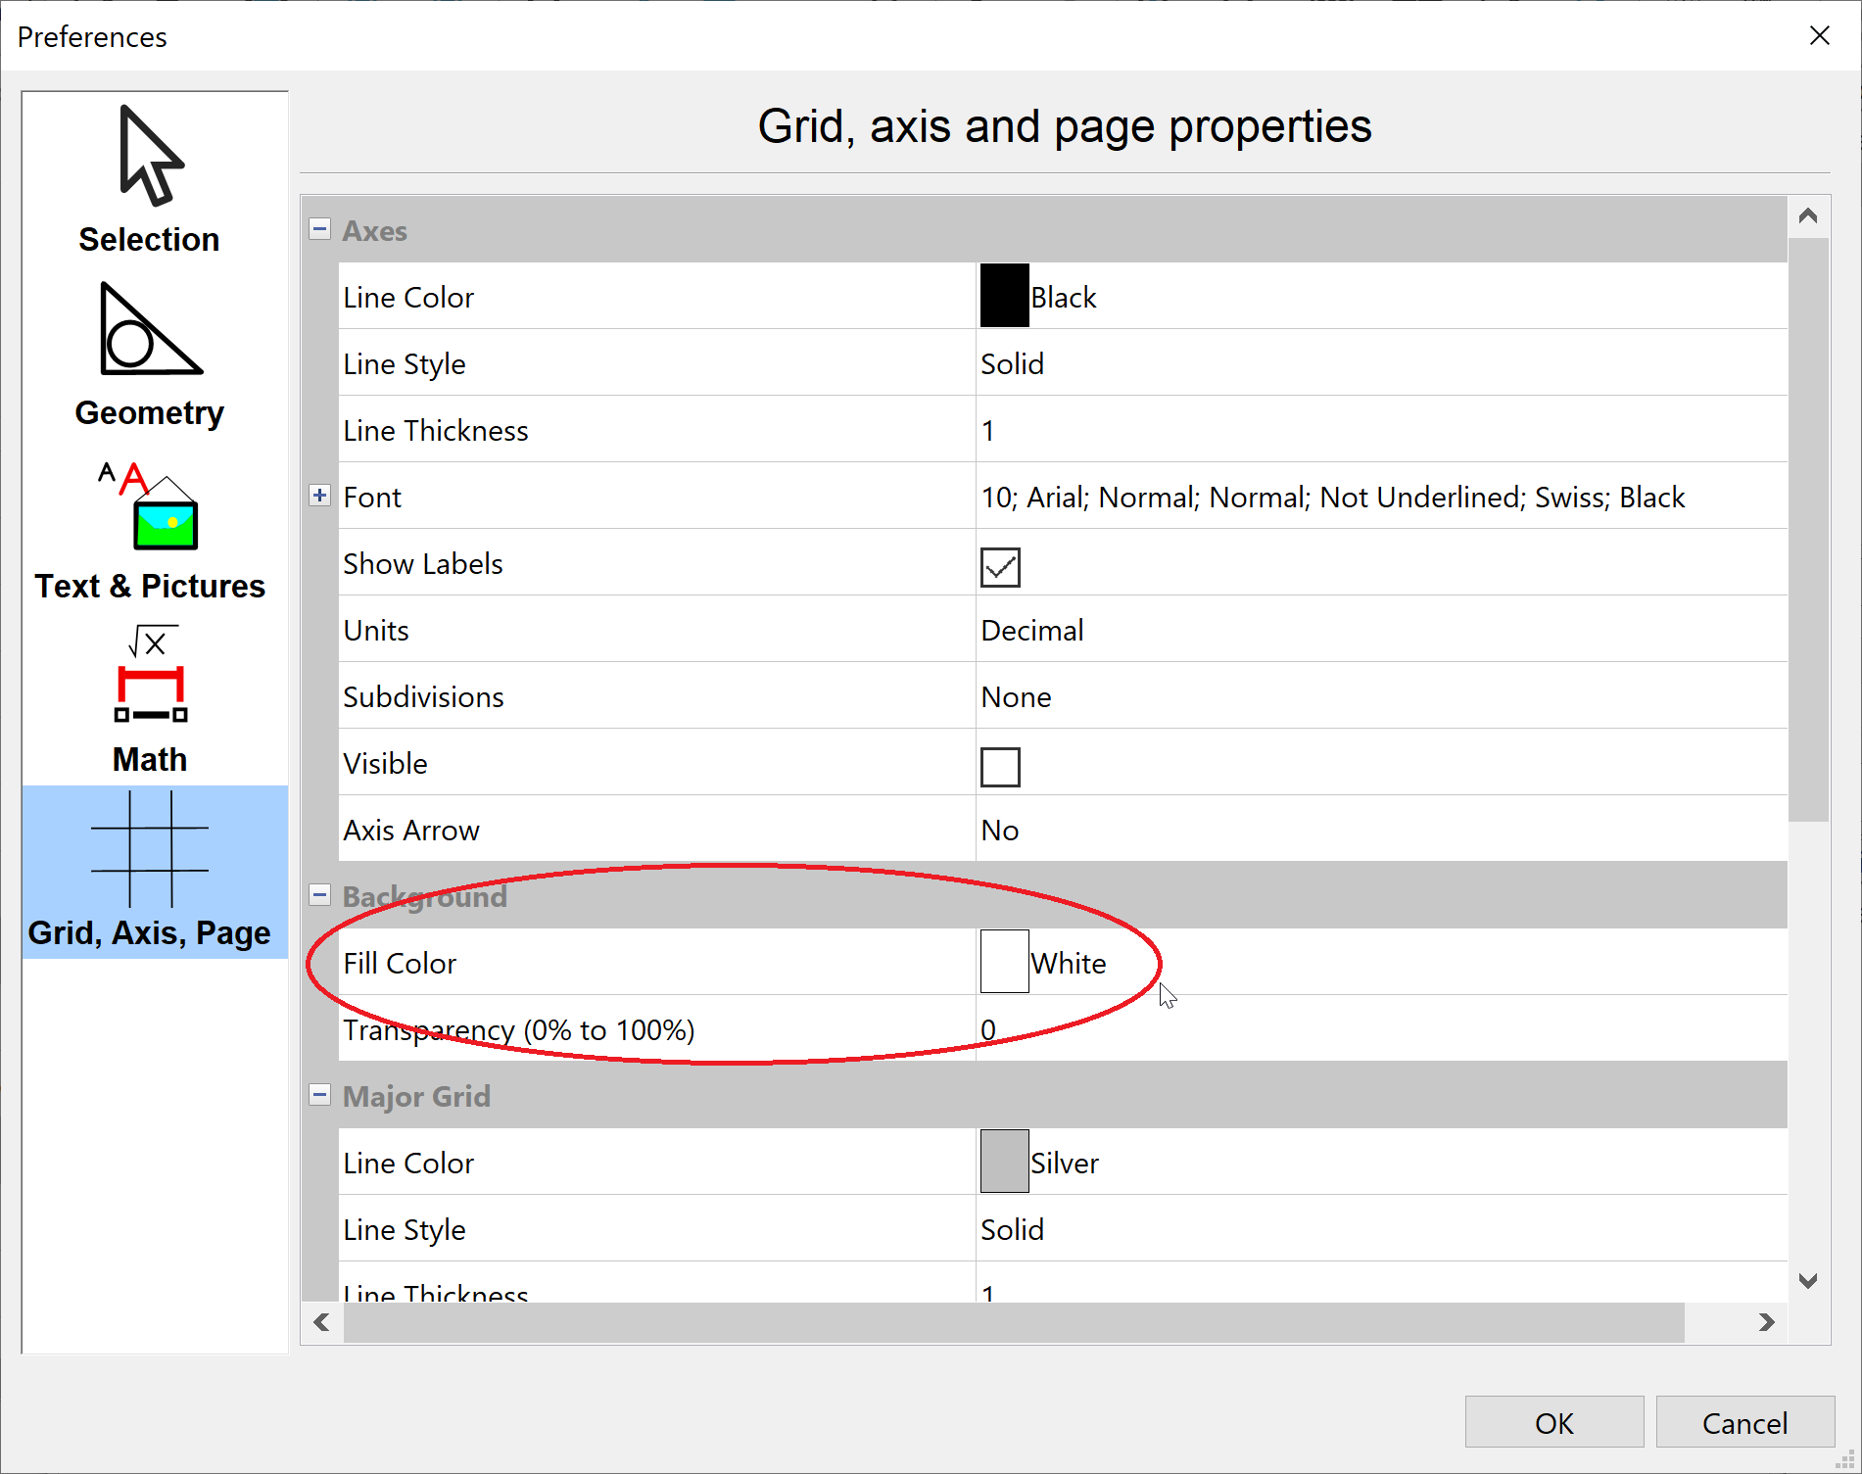
Task: Click the scroll up arrow icon
Action: 1808,215
